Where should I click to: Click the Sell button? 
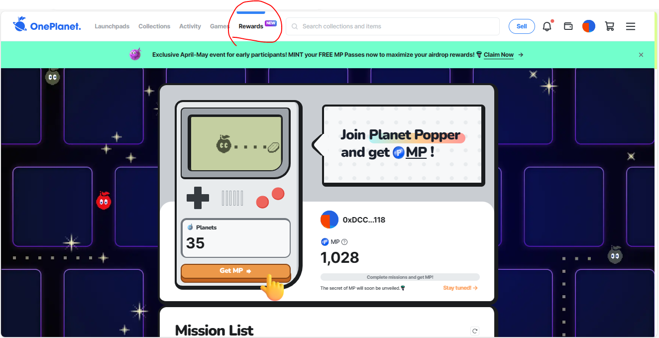[522, 26]
